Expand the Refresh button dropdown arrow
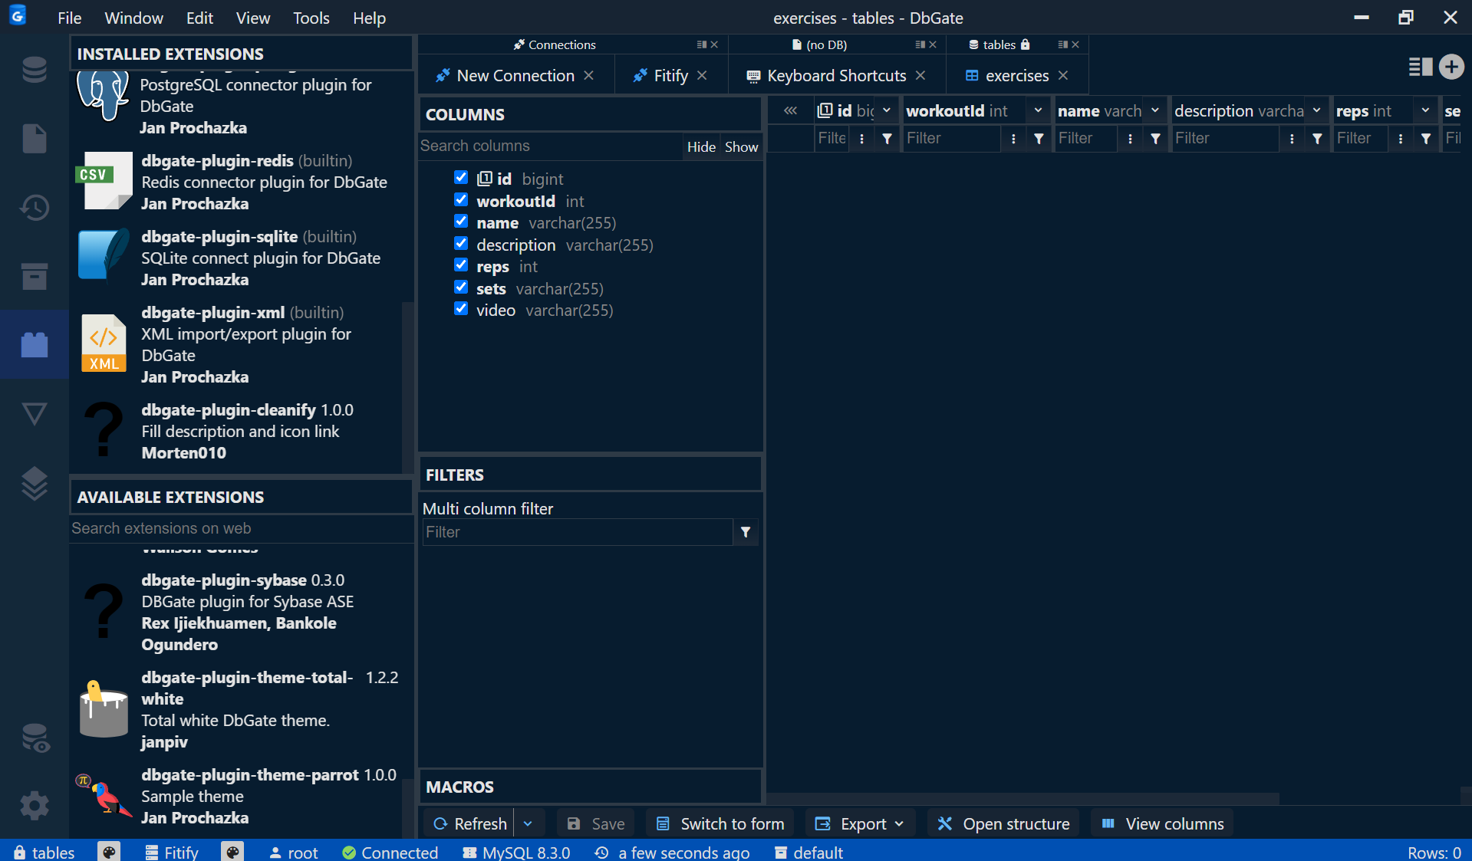Image resolution: width=1472 pixels, height=861 pixels. point(529,823)
